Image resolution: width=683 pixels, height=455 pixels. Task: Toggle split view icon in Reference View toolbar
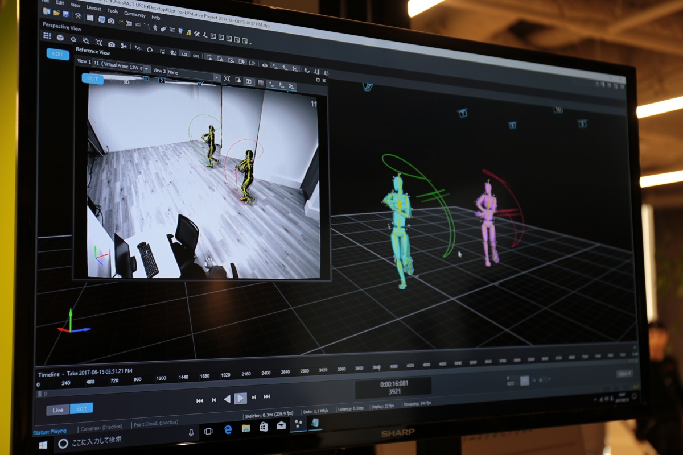249,81
